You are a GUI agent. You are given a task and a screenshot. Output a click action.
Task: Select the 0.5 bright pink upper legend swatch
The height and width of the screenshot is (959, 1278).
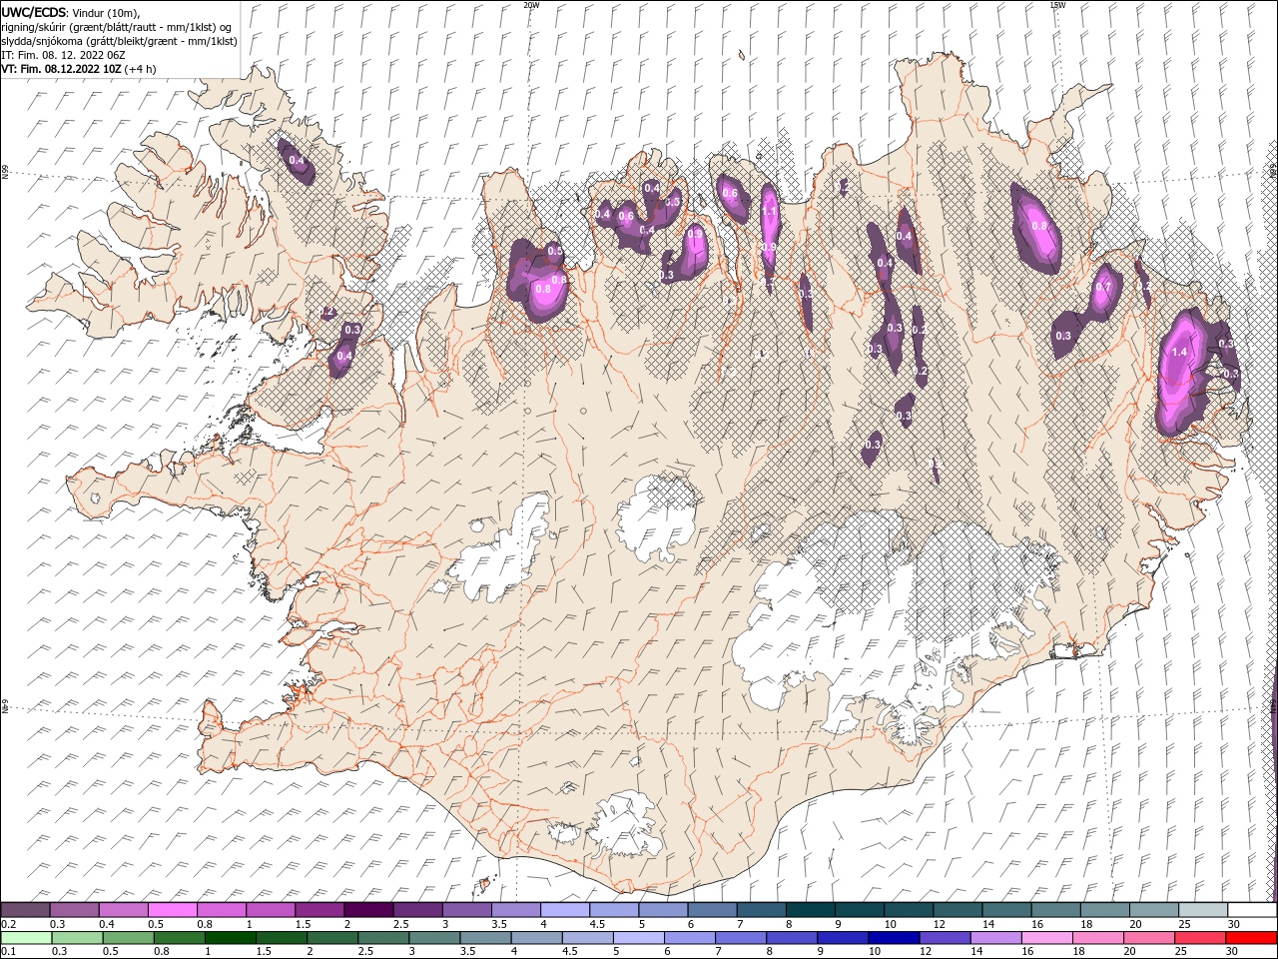[172, 910]
